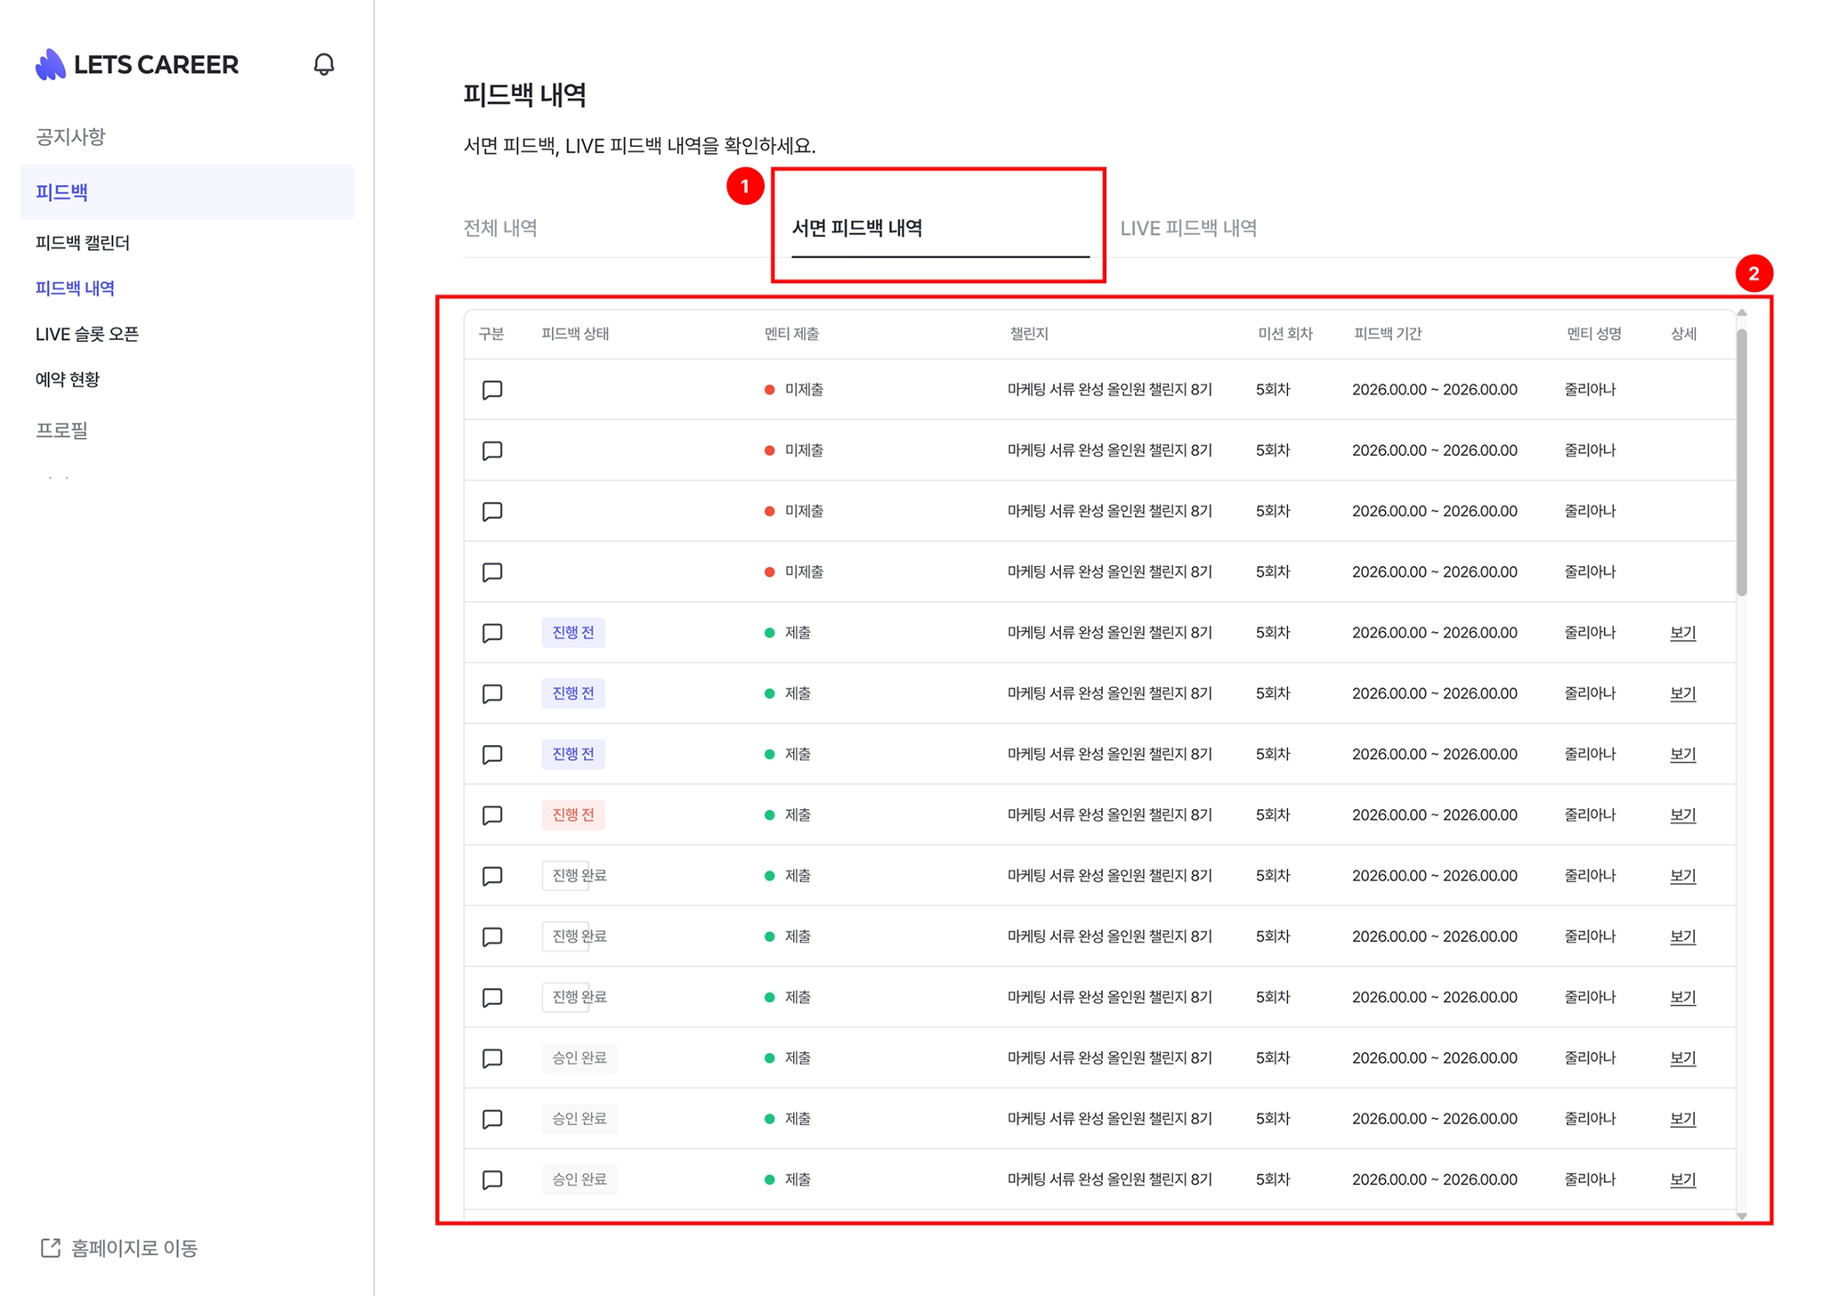Click the table's vertical scrollbar thumb
The height and width of the screenshot is (1296, 1823).
[x=1742, y=462]
